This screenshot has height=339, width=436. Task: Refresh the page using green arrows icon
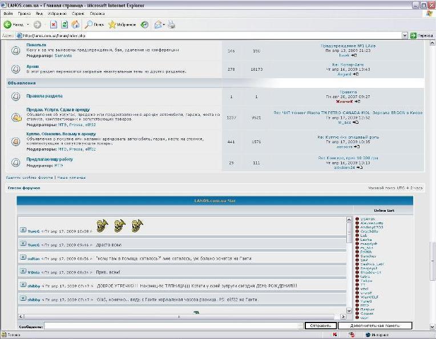(x=64, y=25)
